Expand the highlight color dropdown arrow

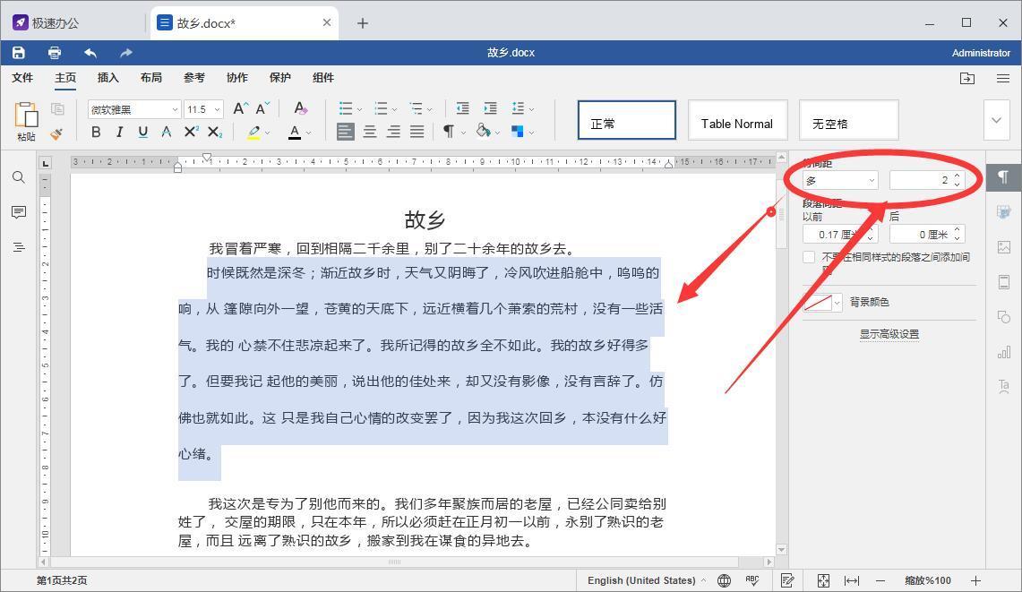click(x=267, y=132)
